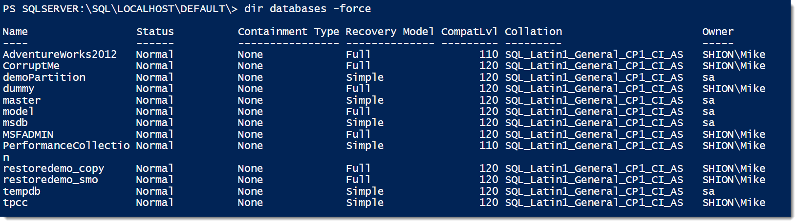Click the Containment Type column header
Image resolution: width=798 pixels, height=224 pixels.
point(288,32)
